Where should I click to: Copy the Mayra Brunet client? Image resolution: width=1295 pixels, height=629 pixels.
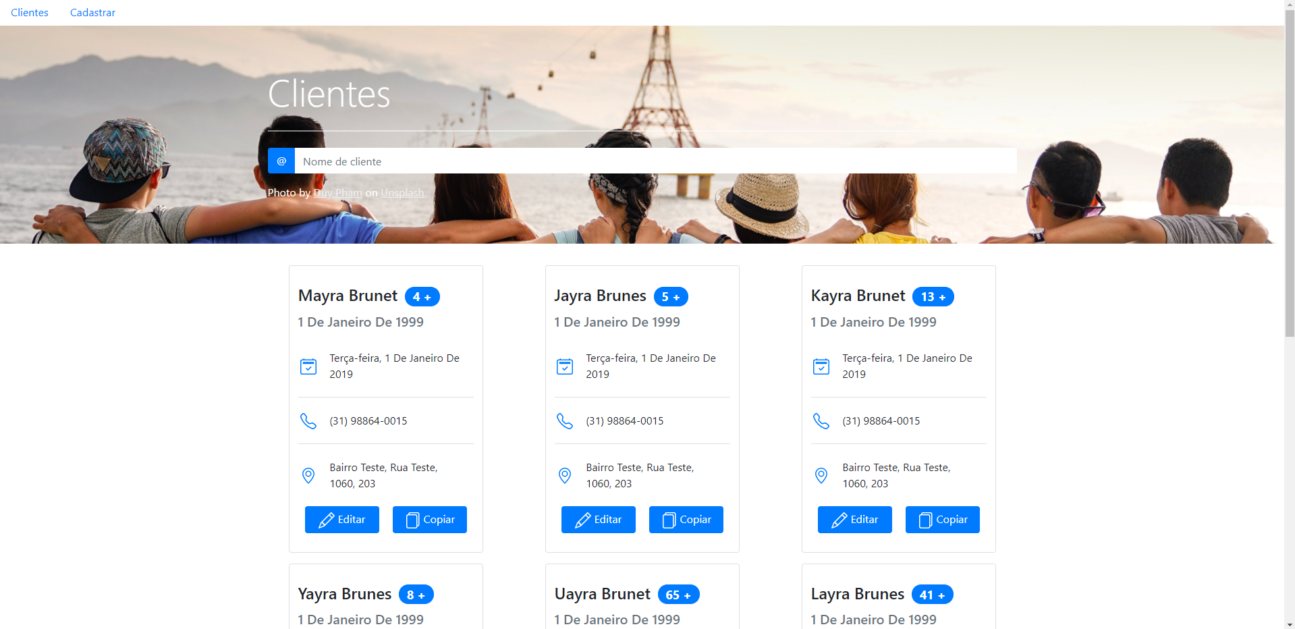[x=430, y=520]
